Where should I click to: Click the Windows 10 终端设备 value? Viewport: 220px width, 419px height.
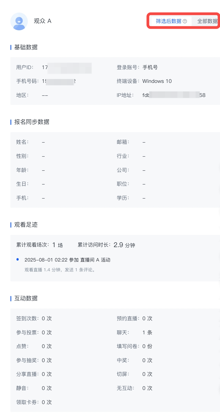coord(157,81)
